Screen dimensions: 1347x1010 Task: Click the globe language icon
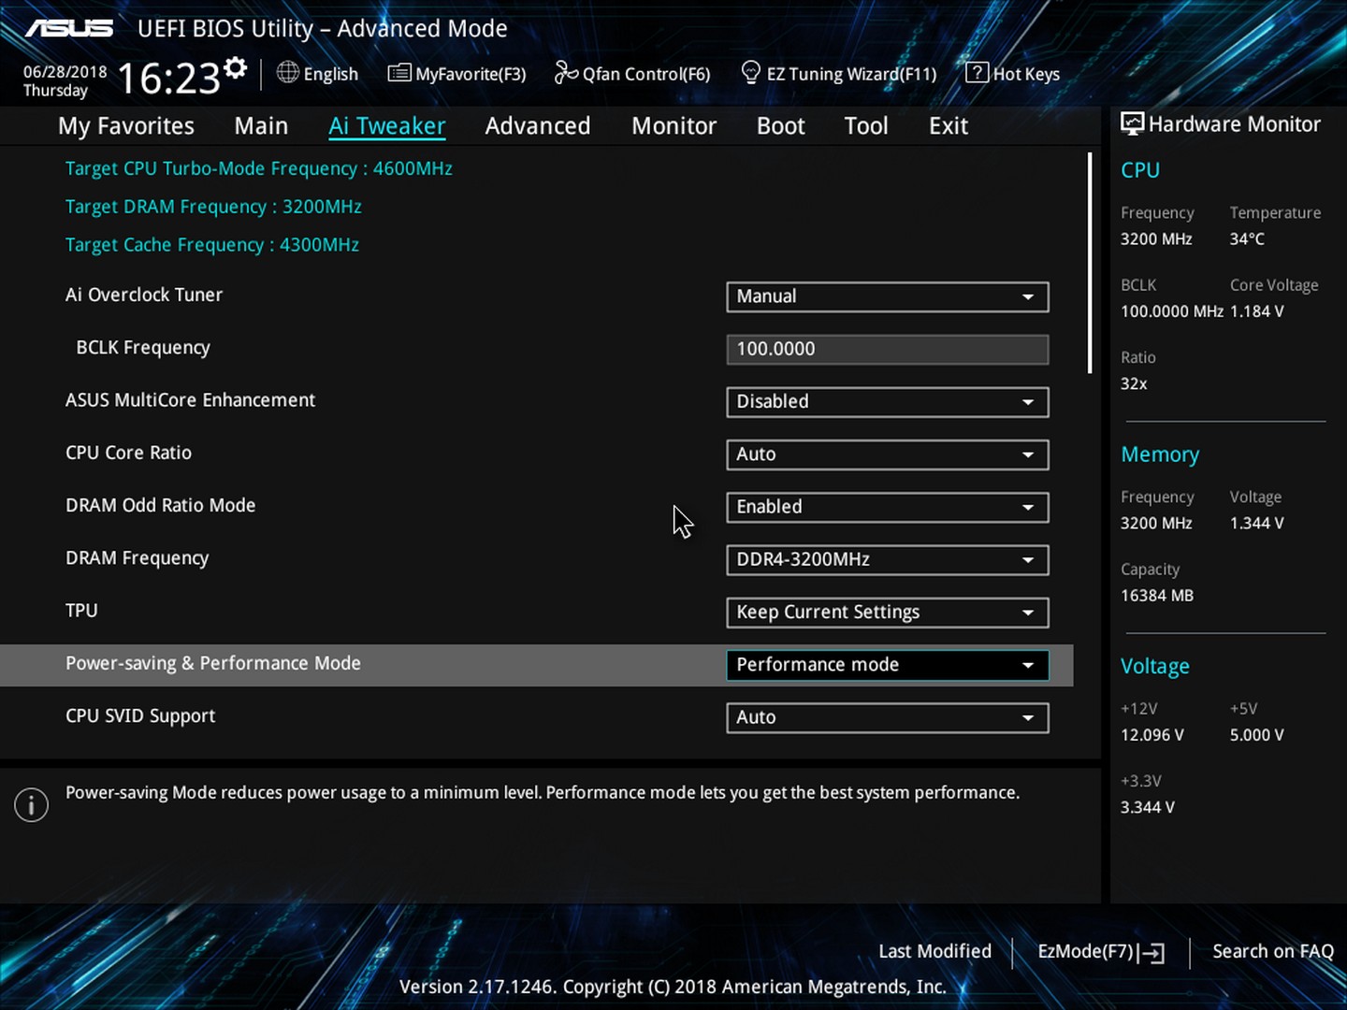click(288, 72)
